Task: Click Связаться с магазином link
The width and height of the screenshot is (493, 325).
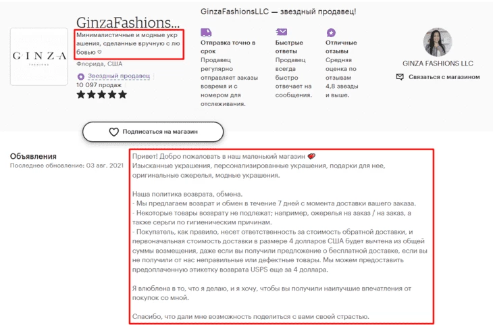Action: pyautogui.click(x=444, y=77)
